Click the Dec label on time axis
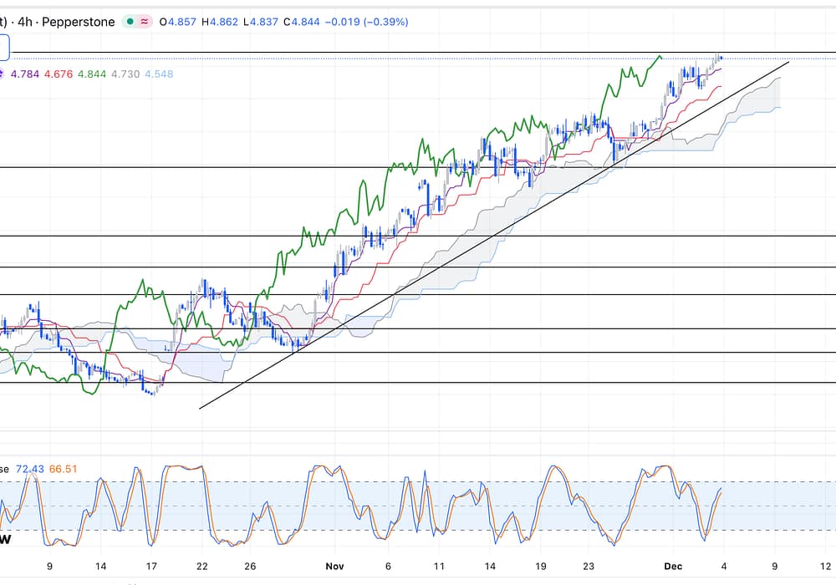 [673, 566]
